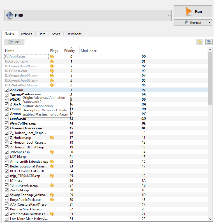The height and width of the screenshot is (223, 214).
Task: Click the flag icon for 10mmRevolver.esp
Action: tap(52, 185)
